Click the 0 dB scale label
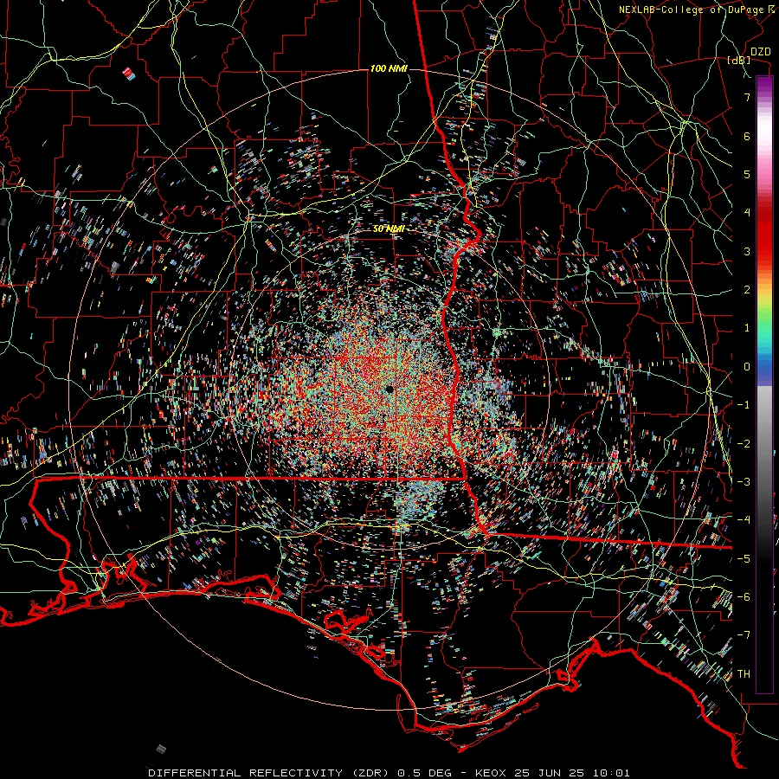779x779 pixels. click(747, 367)
